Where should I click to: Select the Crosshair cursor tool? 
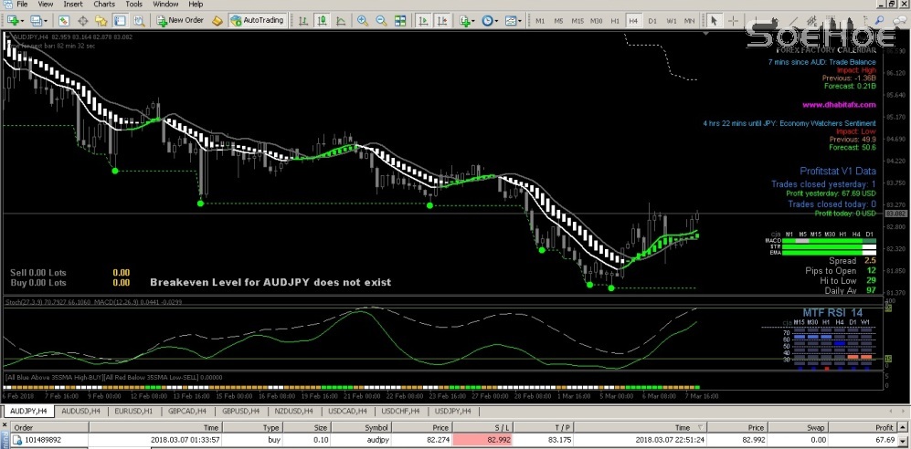[x=734, y=20]
